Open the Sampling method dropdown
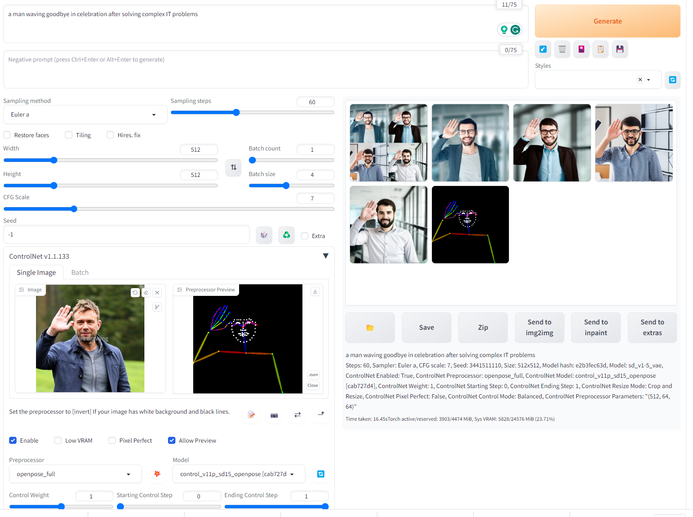 (x=85, y=114)
